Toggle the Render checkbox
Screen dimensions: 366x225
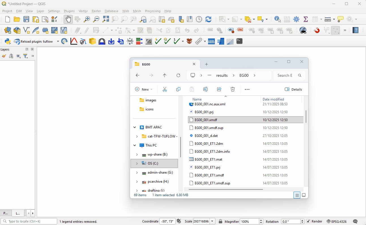(309, 221)
